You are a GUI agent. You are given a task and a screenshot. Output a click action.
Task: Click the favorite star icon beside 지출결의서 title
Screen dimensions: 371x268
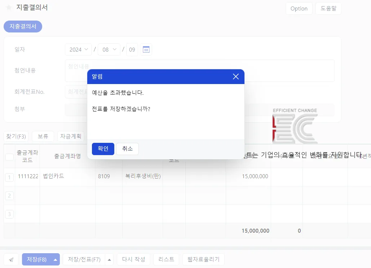click(x=9, y=8)
